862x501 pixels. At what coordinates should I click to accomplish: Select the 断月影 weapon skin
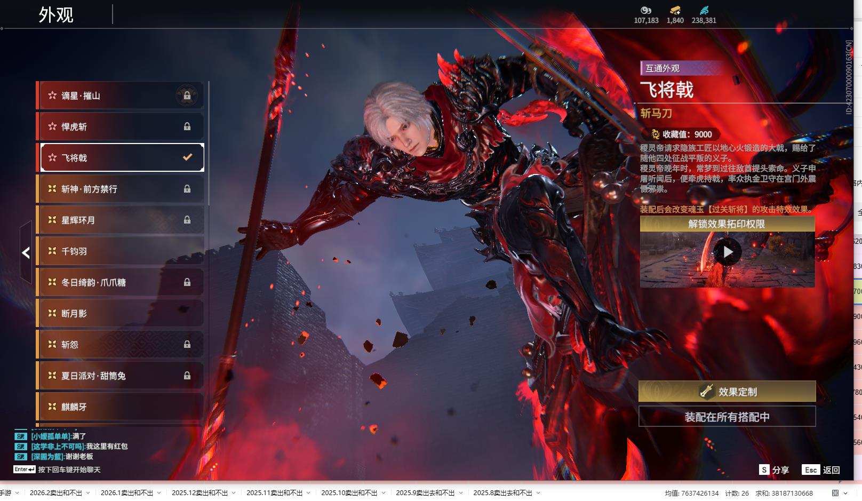[x=120, y=314]
